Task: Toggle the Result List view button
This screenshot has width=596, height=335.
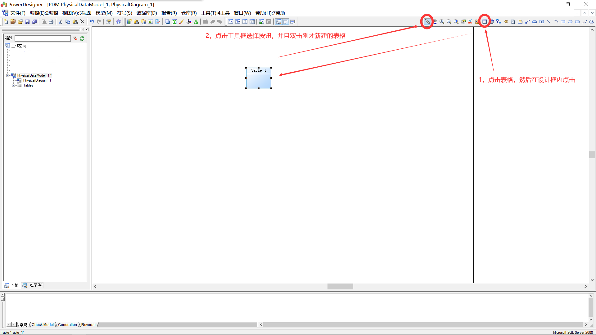Action: (293, 22)
